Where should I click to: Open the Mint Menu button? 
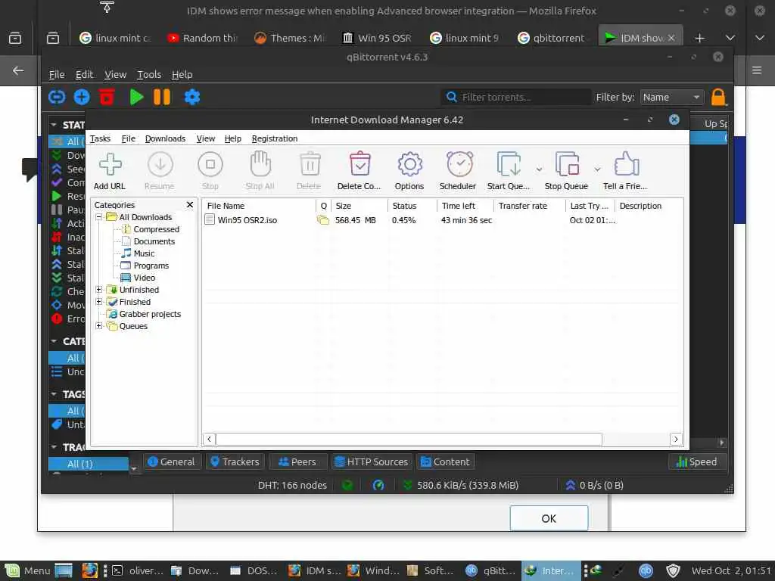pyautogui.click(x=26, y=570)
